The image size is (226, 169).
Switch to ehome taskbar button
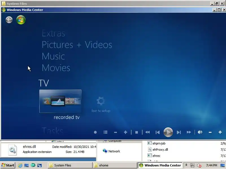click(115, 165)
